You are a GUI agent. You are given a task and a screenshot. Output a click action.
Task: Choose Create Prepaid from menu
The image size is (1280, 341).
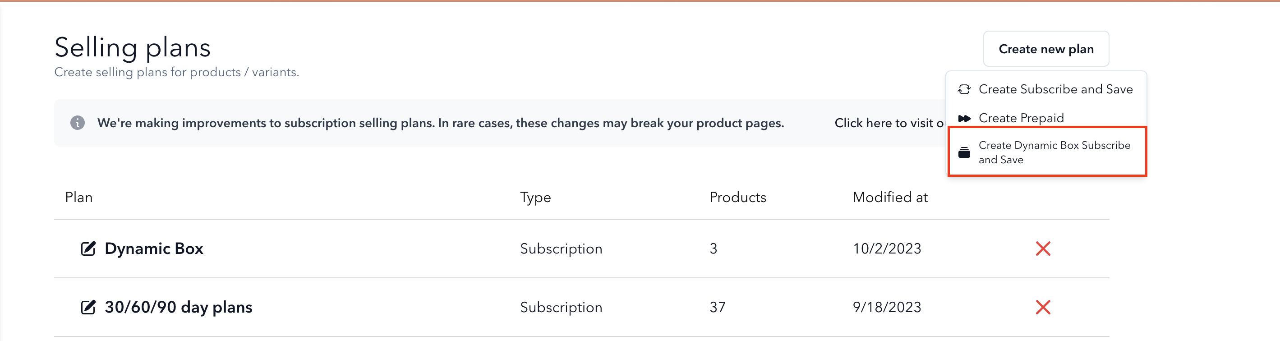(1046, 118)
